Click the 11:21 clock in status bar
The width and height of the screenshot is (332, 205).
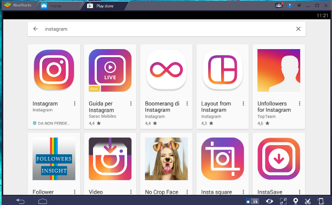click(322, 16)
